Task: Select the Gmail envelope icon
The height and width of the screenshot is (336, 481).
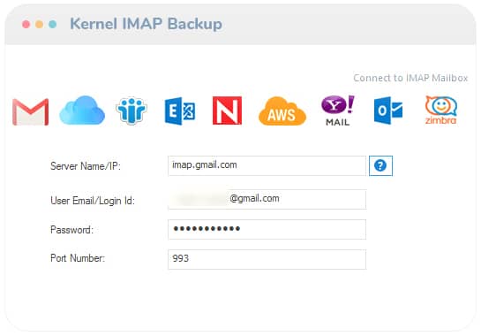Action: click(30, 112)
